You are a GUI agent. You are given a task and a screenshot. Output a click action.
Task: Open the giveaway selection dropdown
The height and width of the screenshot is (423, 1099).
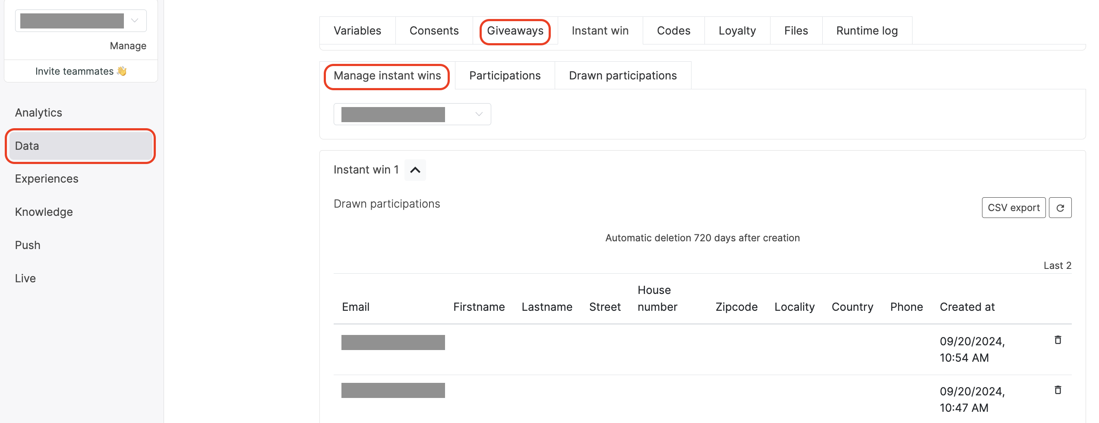[x=412, y=114]
